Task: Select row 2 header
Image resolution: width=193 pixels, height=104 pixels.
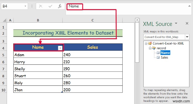Action: point(3,33)
